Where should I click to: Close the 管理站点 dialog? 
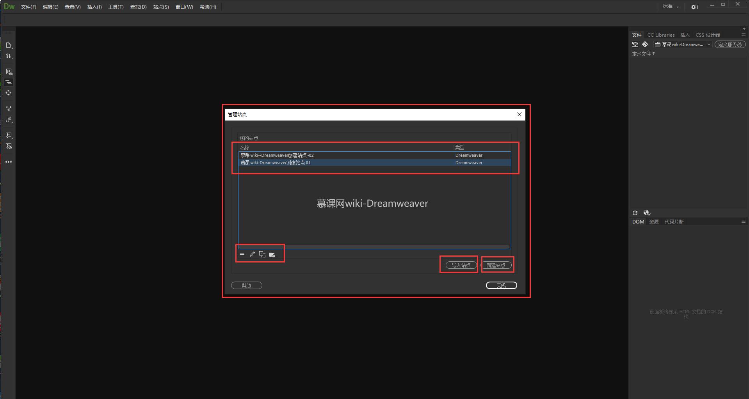tap(519, 114)
